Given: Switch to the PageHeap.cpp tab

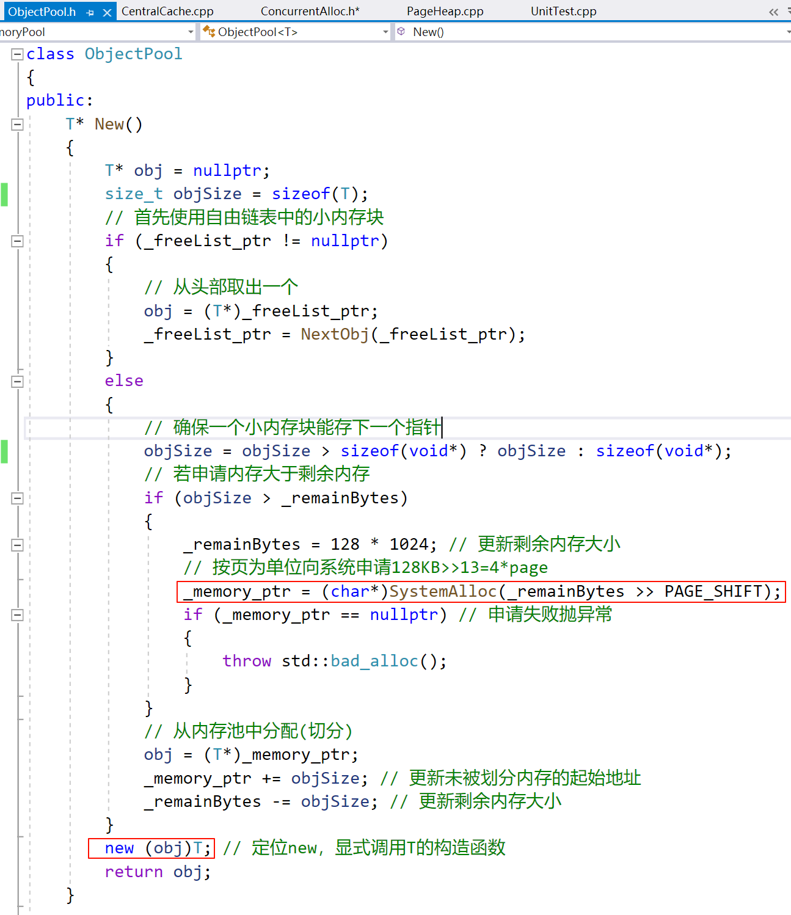Looking at the screenshot, I should [445, 11].
